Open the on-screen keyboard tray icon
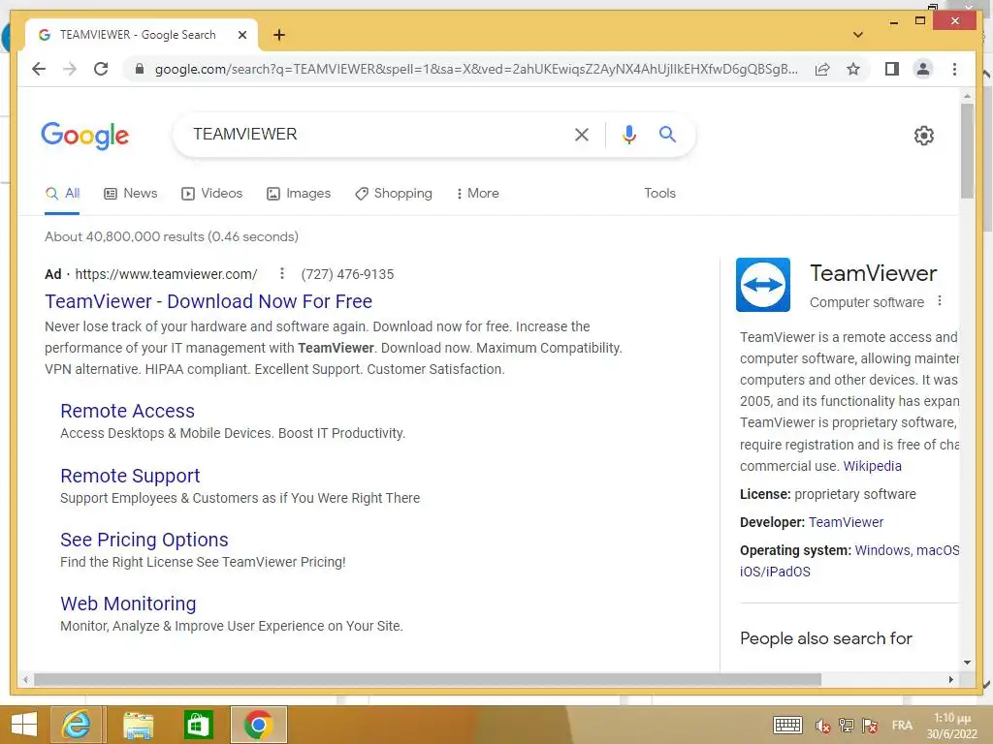 [787, 725]
